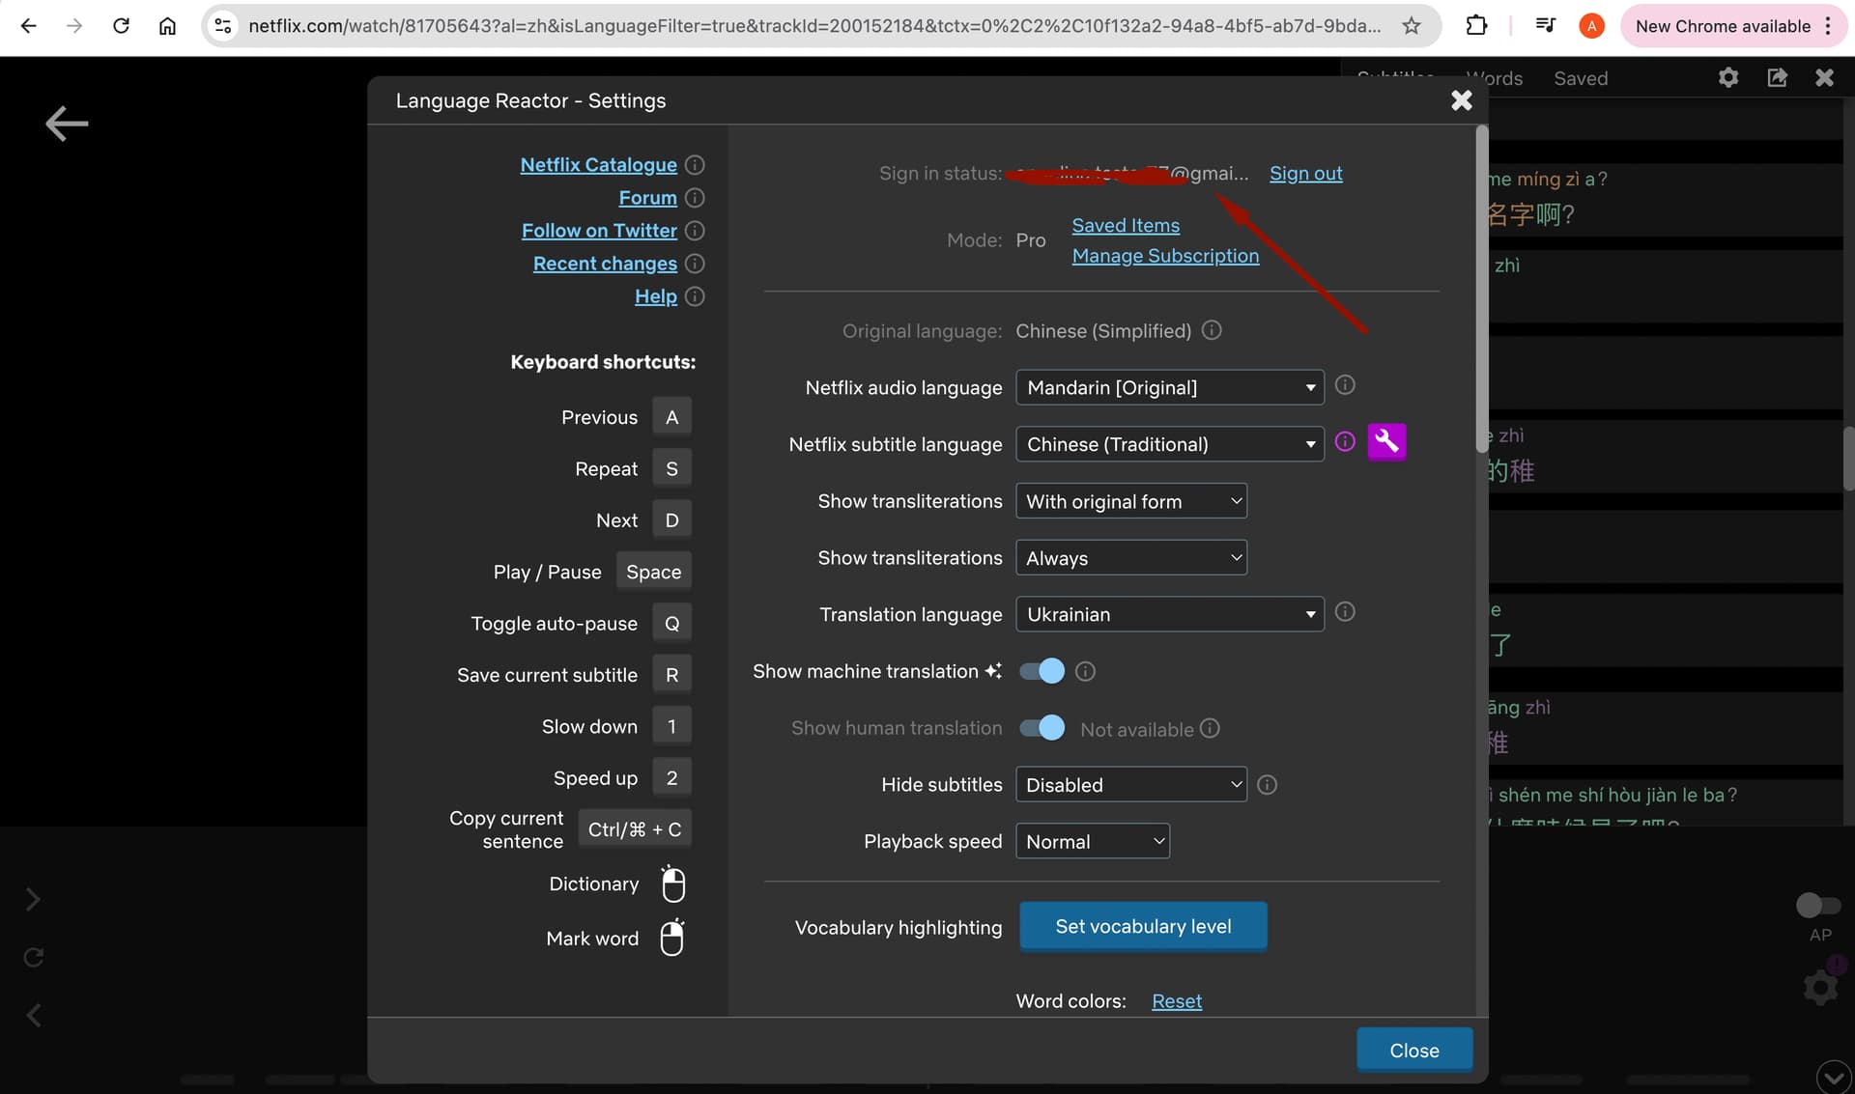1855x1094 pixels.
Task: Click info icon next to Hide subtitles
Action: (x=1268, y=785)
